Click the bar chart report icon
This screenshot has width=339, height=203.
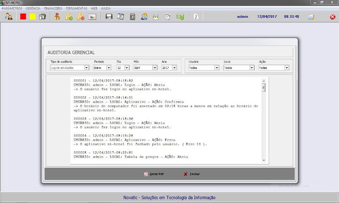pos(92,17)
